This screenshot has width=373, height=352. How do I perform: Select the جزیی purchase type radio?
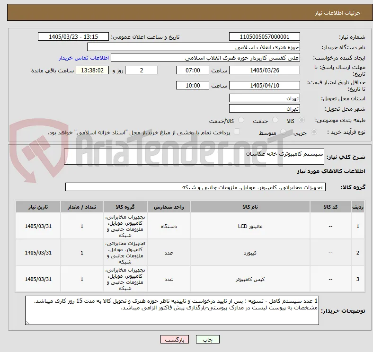click(x=314, y=132)
